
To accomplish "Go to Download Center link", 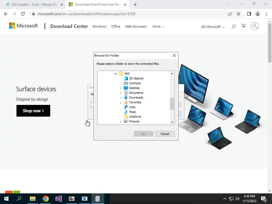I will tap(69, 26).
